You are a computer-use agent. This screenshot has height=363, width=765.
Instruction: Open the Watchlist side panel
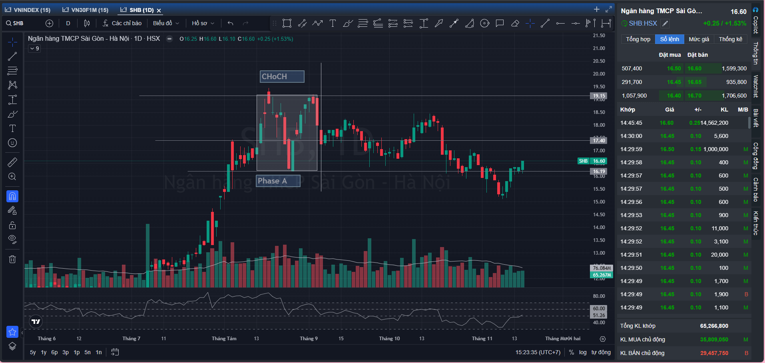[x=755, y=86]
